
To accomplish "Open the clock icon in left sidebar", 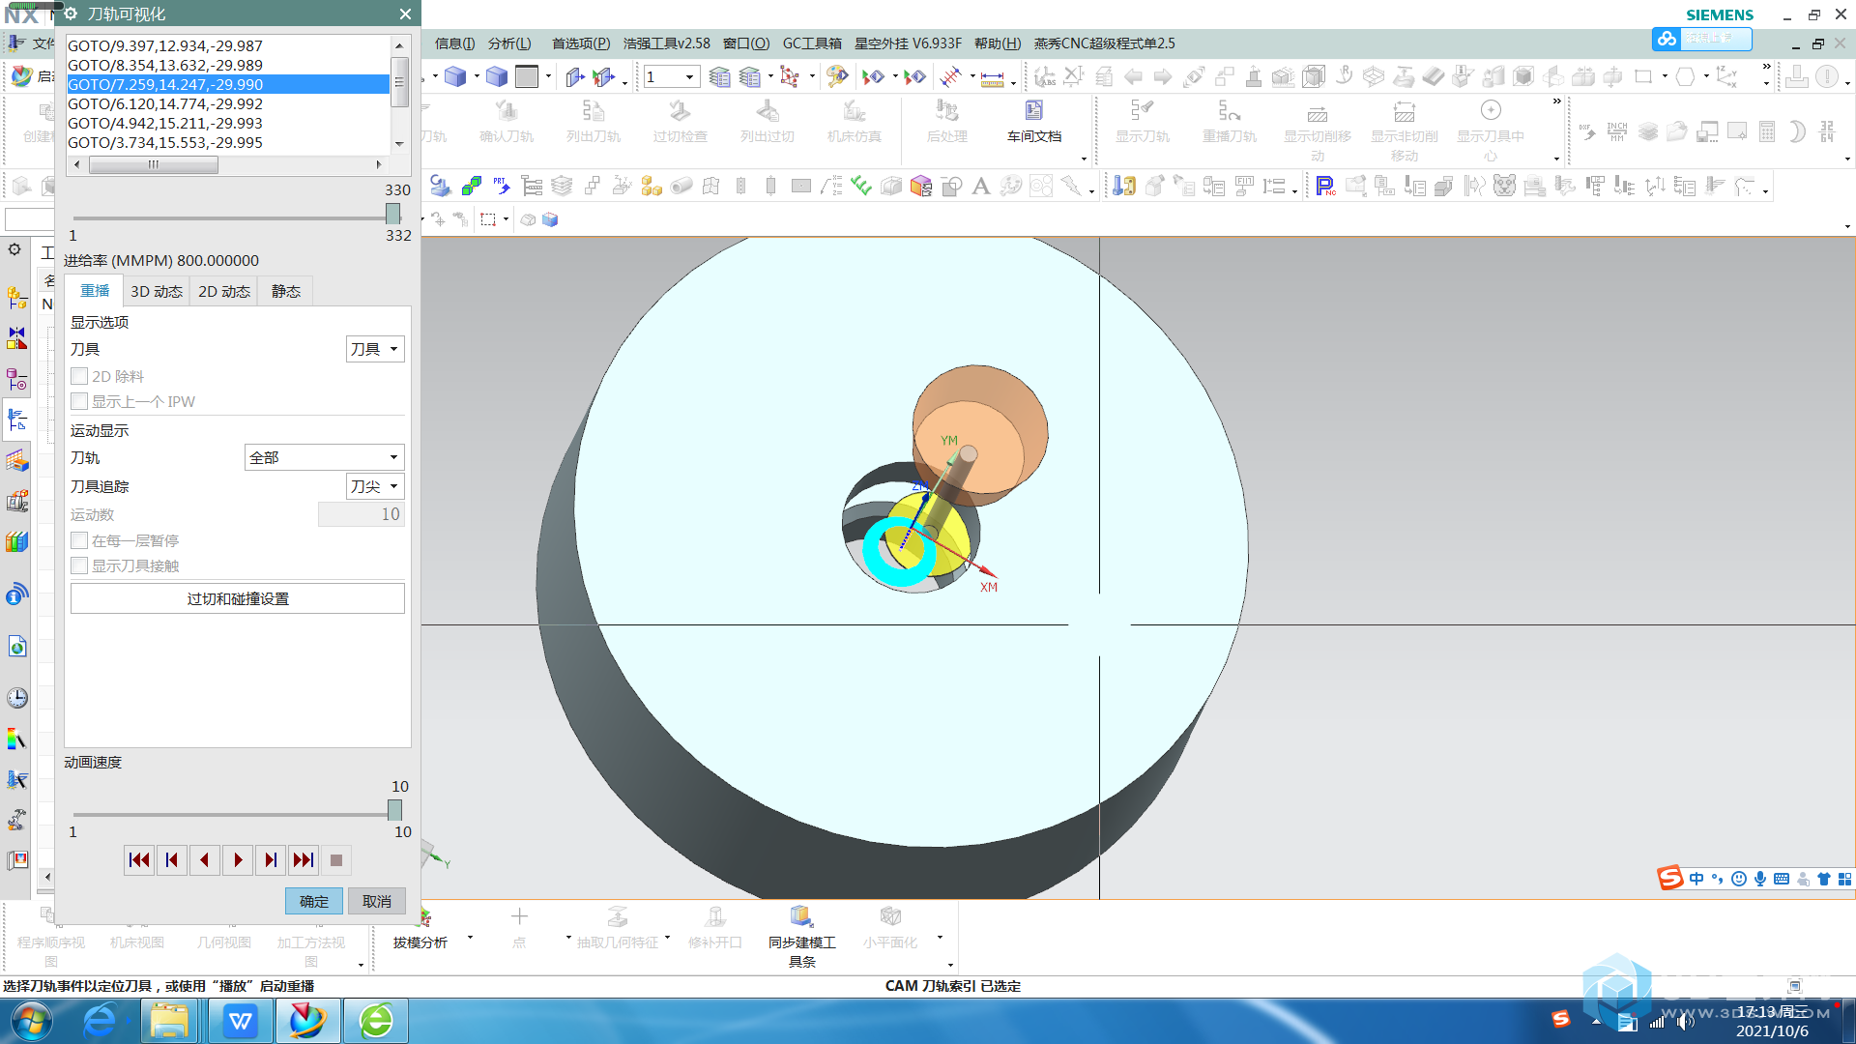I will click(16, 698).
